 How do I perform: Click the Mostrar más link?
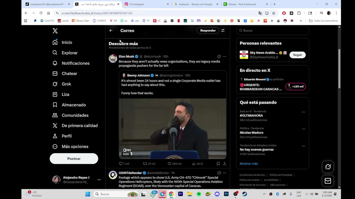coord(248,164)
